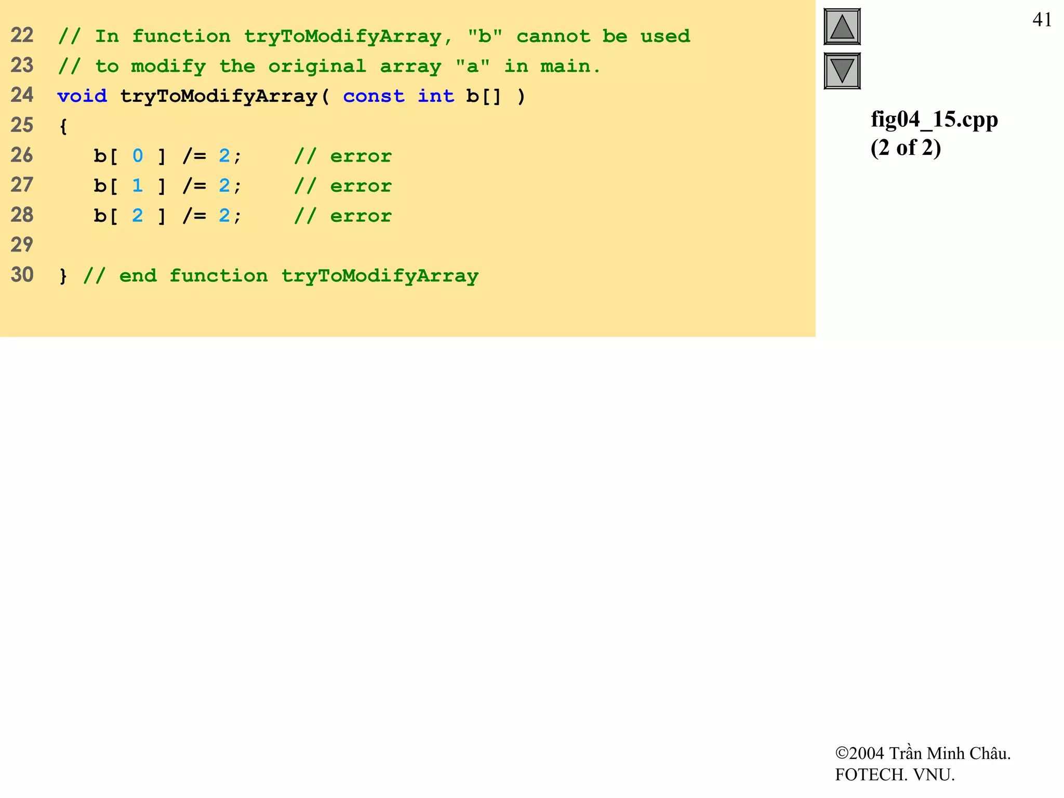This screenshot has width=1064, height=798.
Task: Click the '©2004 Trần Minh Châu.' copyright text
Action: (x=923, y=753)
